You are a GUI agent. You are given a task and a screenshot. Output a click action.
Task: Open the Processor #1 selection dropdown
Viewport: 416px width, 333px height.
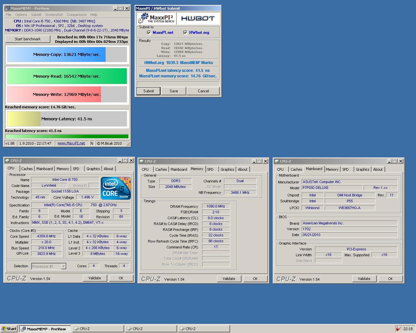64,266
